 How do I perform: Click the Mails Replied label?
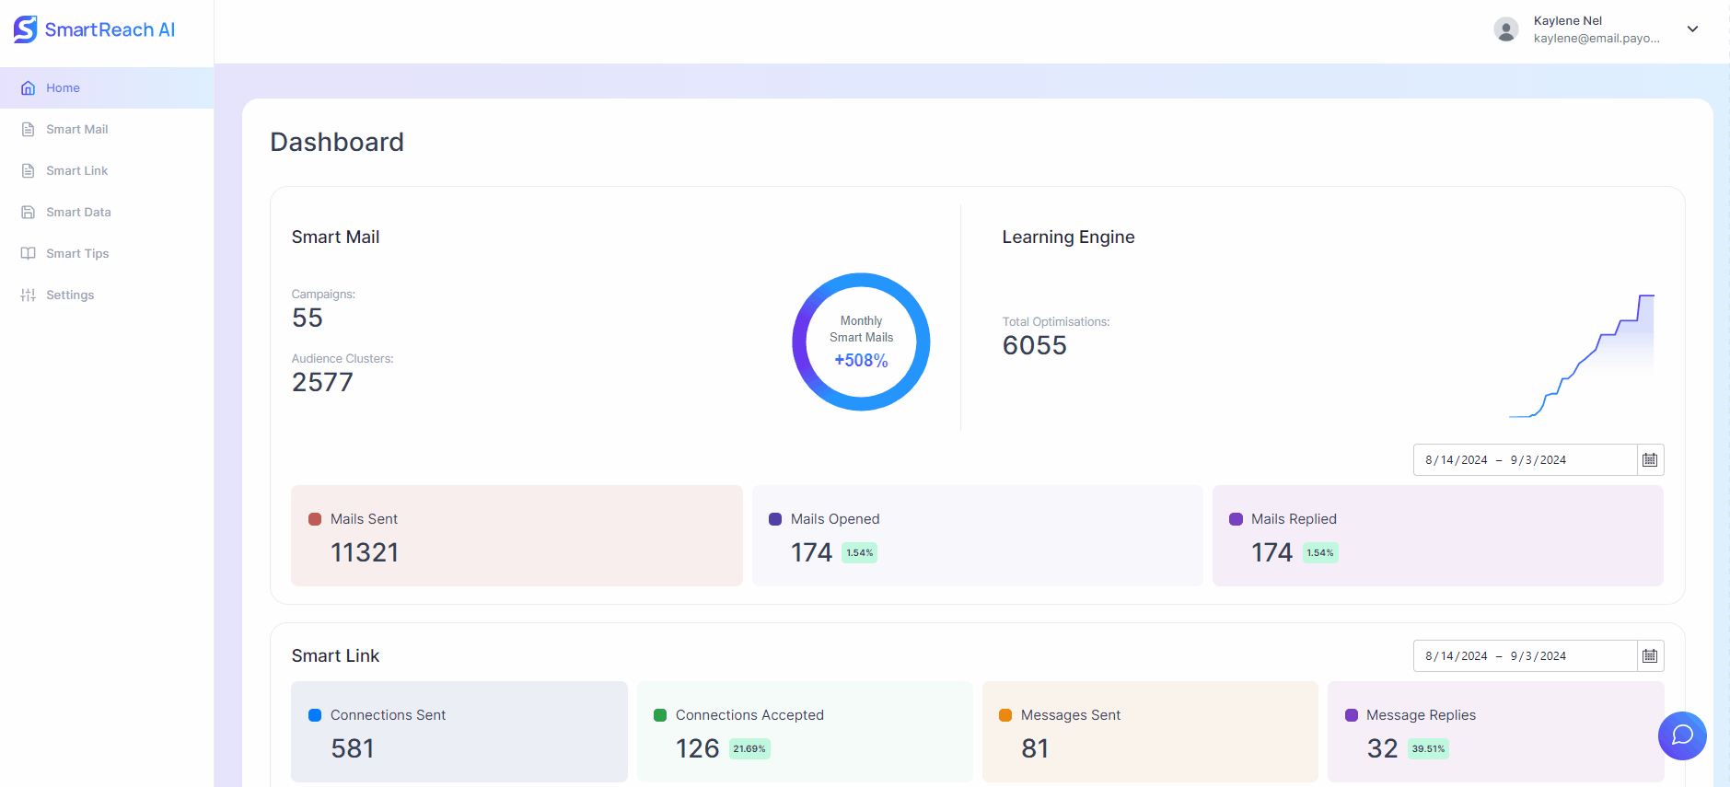[1294, 519]
